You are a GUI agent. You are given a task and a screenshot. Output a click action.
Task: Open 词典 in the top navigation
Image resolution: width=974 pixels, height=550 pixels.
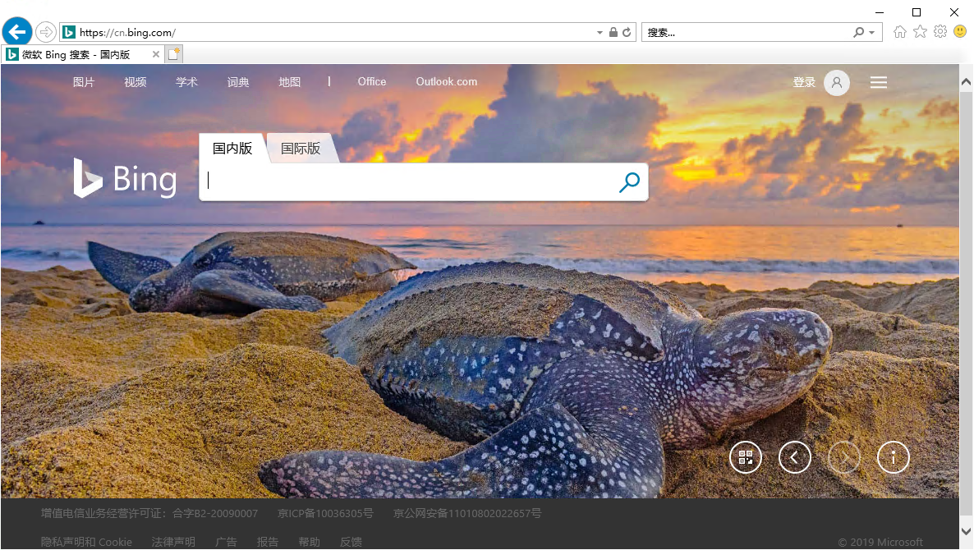[x=238, y=82]
